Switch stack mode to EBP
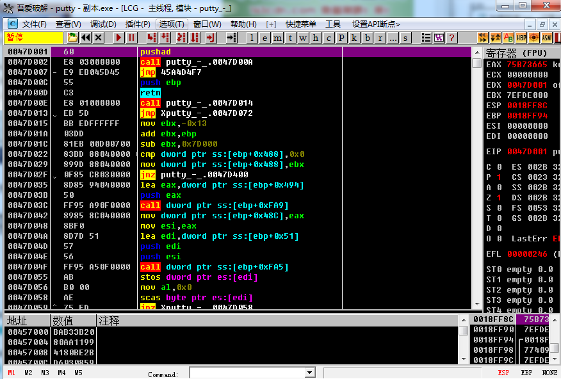 [526, 373]
